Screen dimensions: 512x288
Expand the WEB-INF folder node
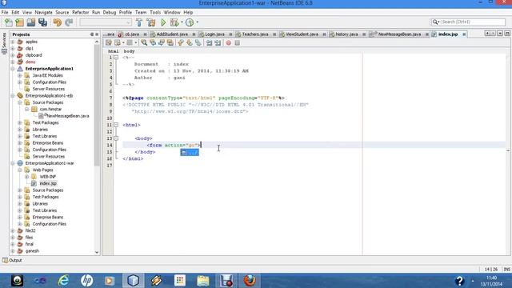(27, 177)
